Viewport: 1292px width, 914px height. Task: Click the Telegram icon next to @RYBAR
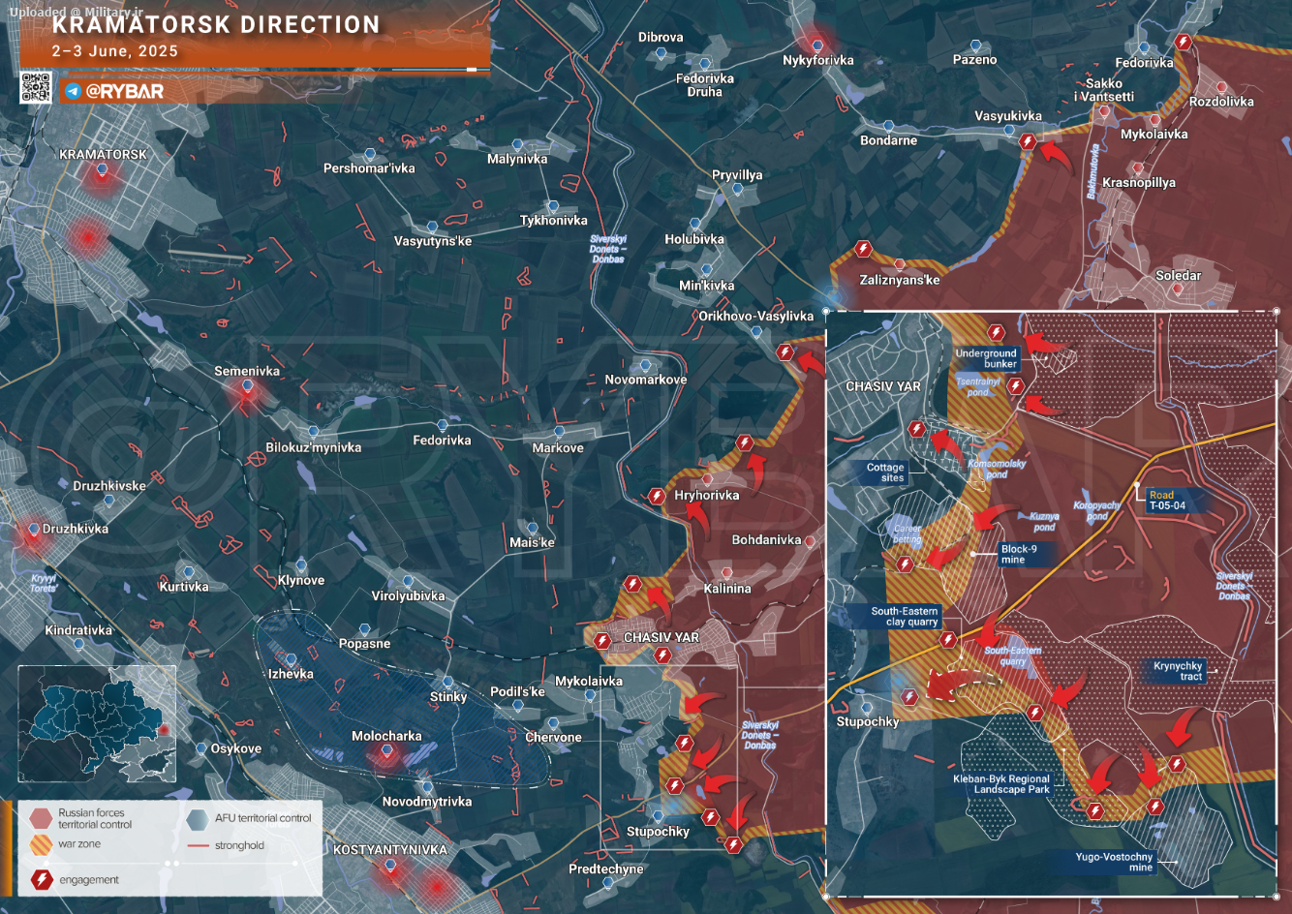tap(73, 91)
